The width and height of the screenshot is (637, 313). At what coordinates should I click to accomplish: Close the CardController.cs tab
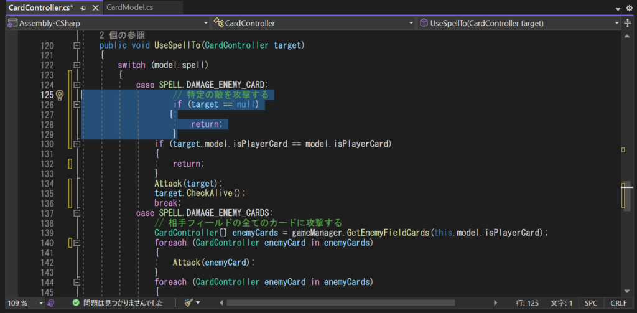[95, 7]
